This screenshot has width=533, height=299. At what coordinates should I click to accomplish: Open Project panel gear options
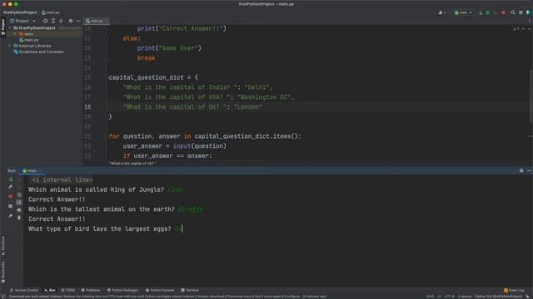[x=71, y=21]
